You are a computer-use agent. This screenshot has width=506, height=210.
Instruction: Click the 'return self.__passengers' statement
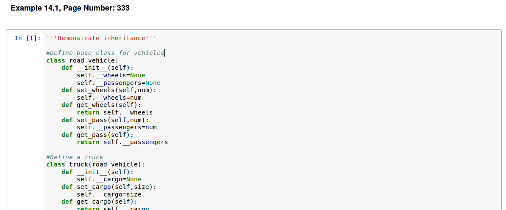click(x=122, y=142)
